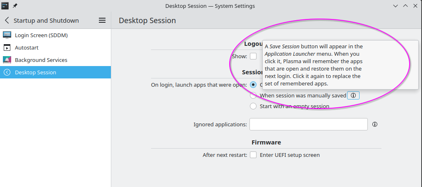
Task: Select Login Screen (SDDM) in sidebar
Action: (x=55, y=35)
